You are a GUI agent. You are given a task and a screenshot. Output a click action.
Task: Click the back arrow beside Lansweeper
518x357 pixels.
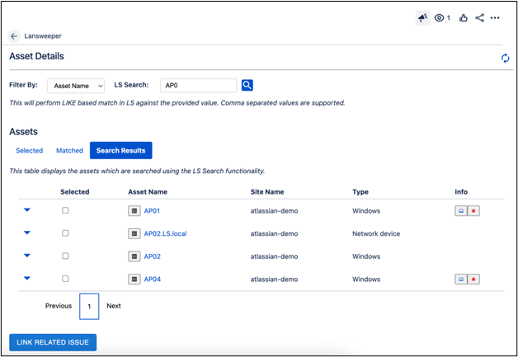pyautogui.click(x=14, y=36)
